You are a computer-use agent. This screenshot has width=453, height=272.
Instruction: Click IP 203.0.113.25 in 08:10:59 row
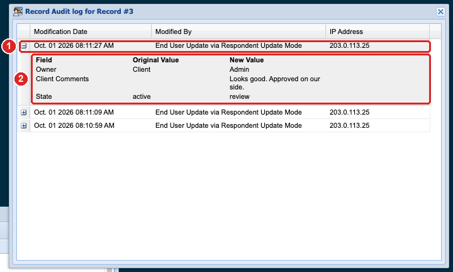349,126
